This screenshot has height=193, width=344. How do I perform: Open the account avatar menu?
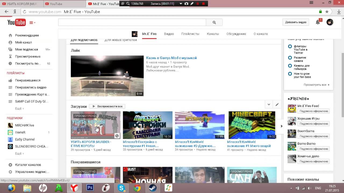(330, 22)
